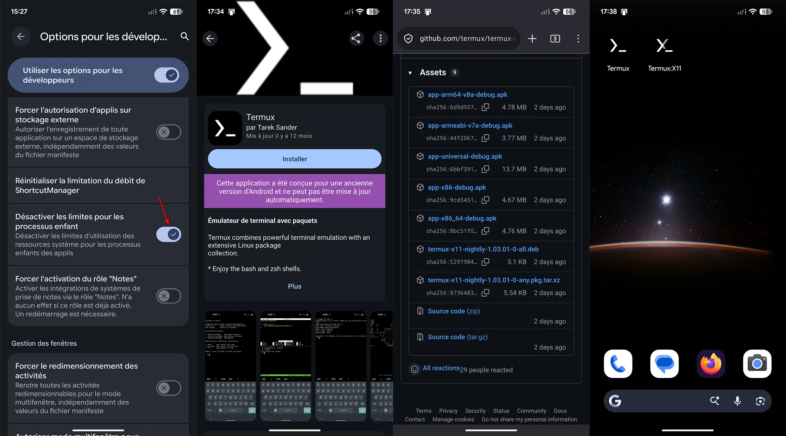Toggle Forcer l'activation du rôle Notes
The width and height of the screenshot is (786, 436).
pyautogui.click(x=169, y=296)
